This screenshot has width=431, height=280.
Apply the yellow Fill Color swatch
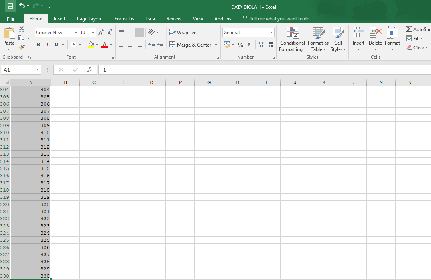point(91,45)
